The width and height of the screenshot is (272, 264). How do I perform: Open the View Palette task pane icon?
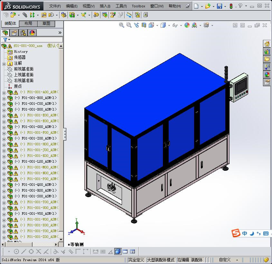267,67
